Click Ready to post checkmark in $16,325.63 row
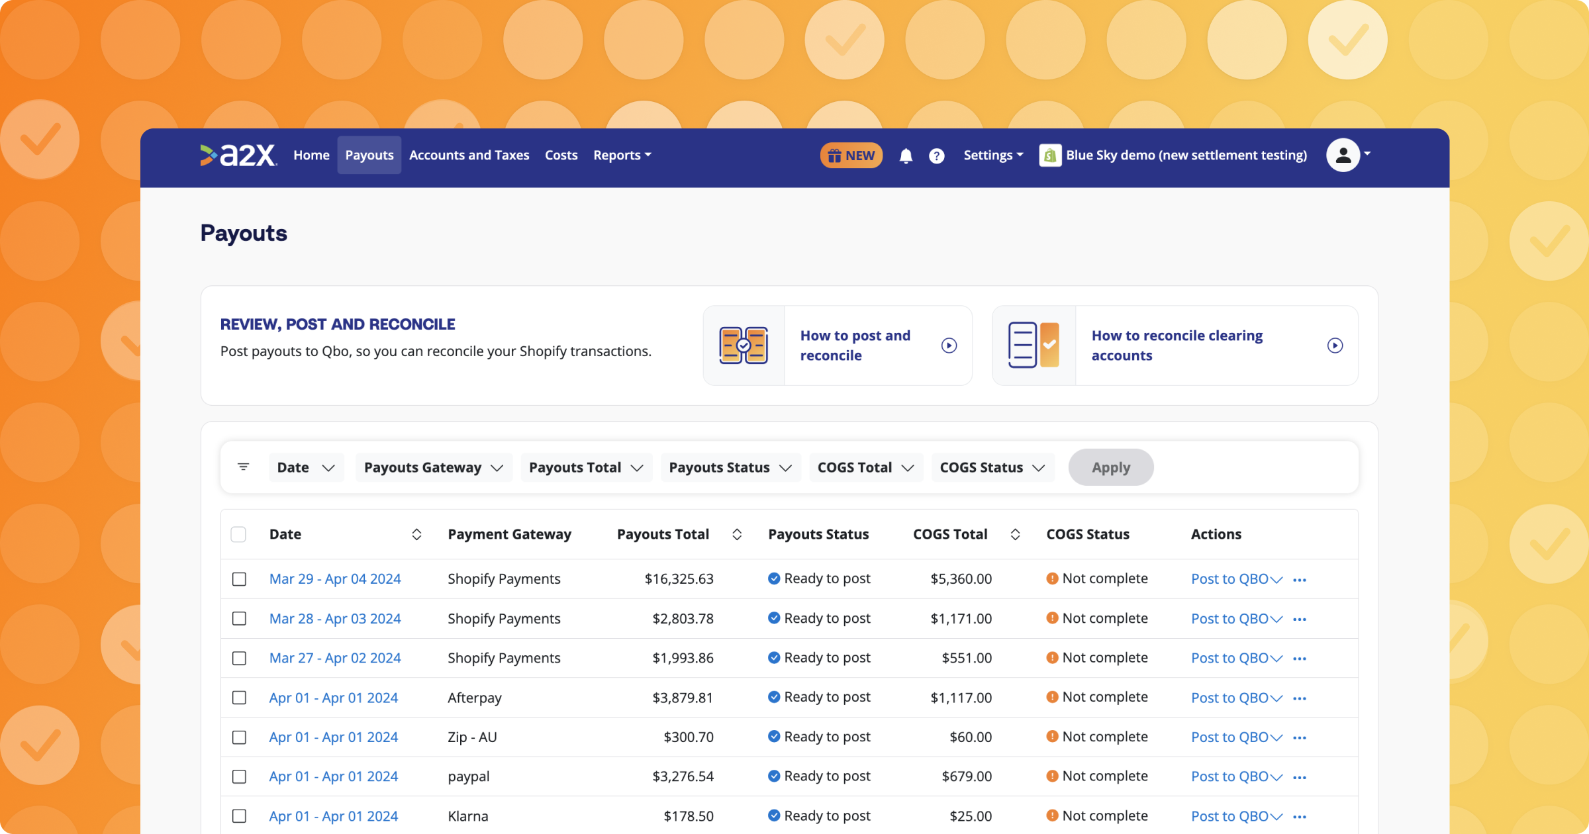The image size is (1589, 834). (x=773, y=579)
